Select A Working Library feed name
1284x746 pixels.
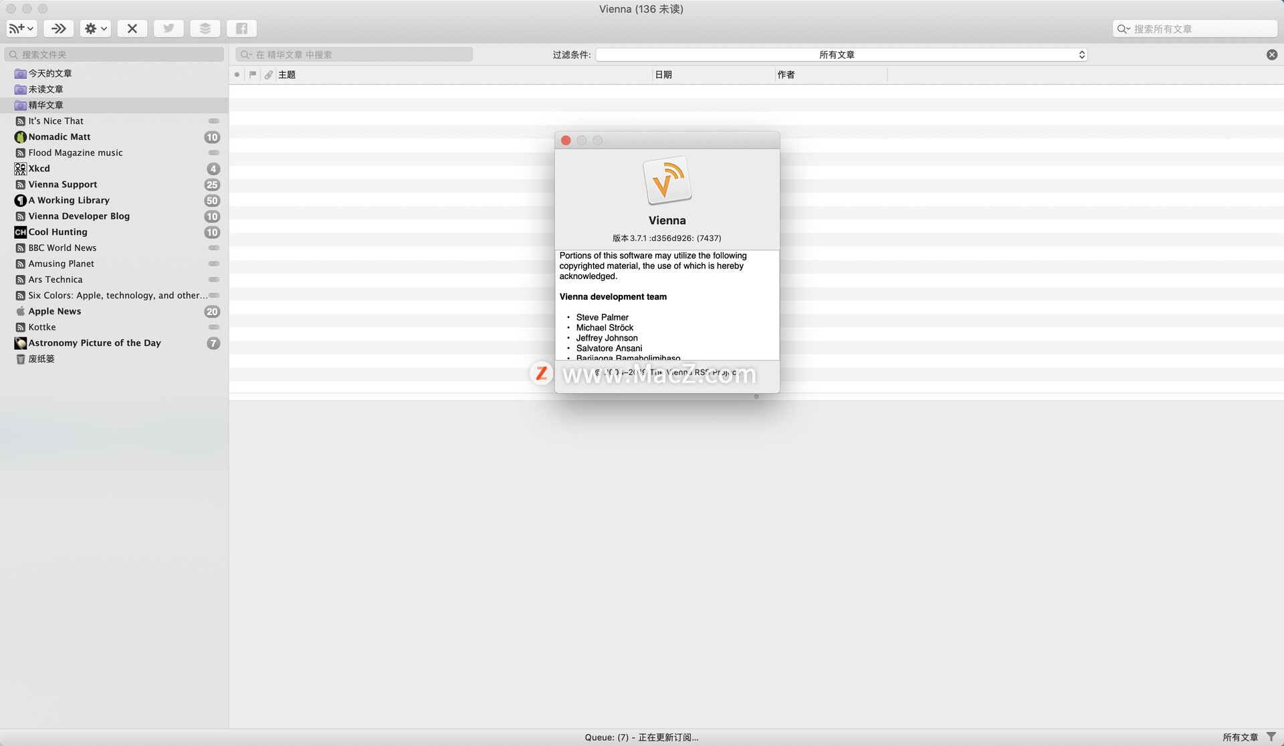point(69,200)
